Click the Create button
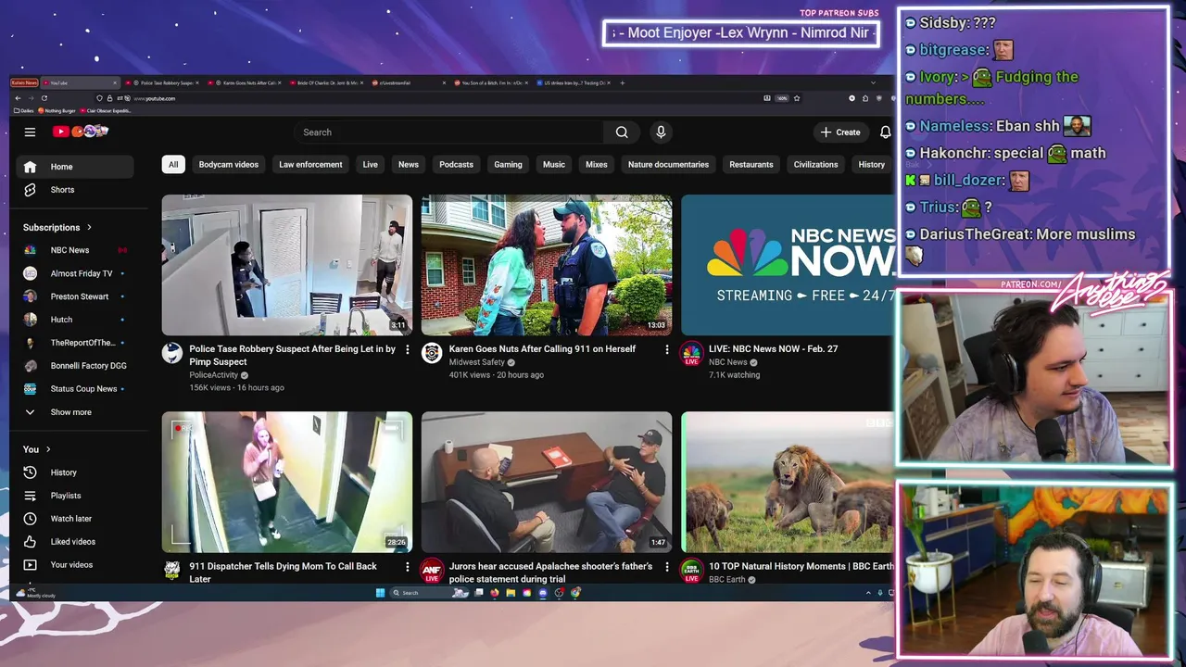This screenshot has height=667, width=1186. click(x=840, y=132)
